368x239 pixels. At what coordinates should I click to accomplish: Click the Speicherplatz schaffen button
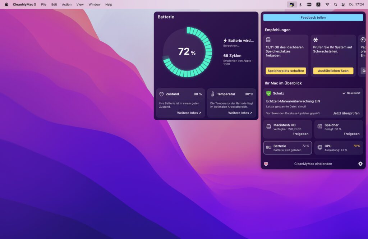click(286, 71)
